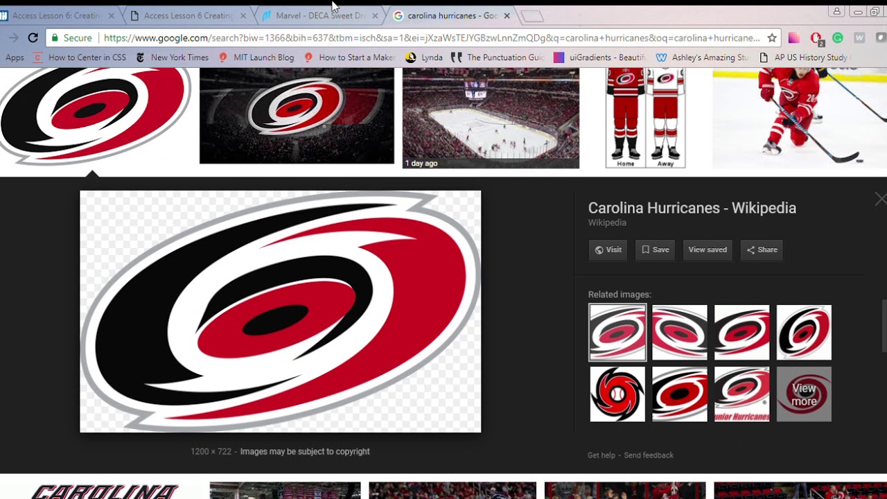Open The Punctuation Guide bookmark

498,58
